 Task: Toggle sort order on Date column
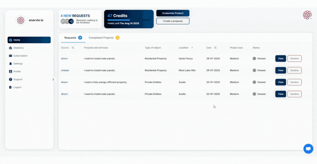click(x=215, y=48)
